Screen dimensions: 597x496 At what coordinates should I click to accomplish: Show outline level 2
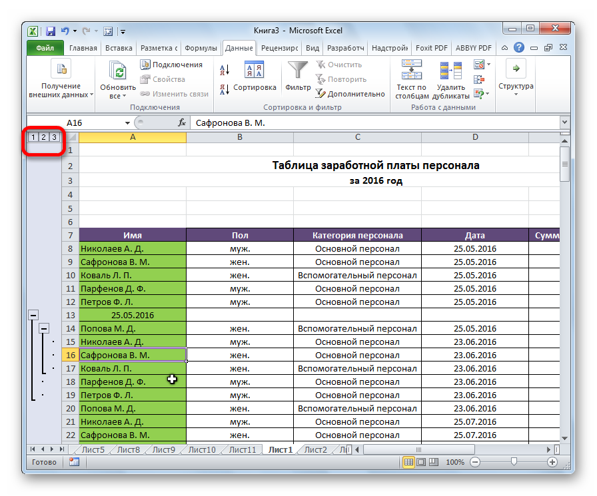coord(43,137)
